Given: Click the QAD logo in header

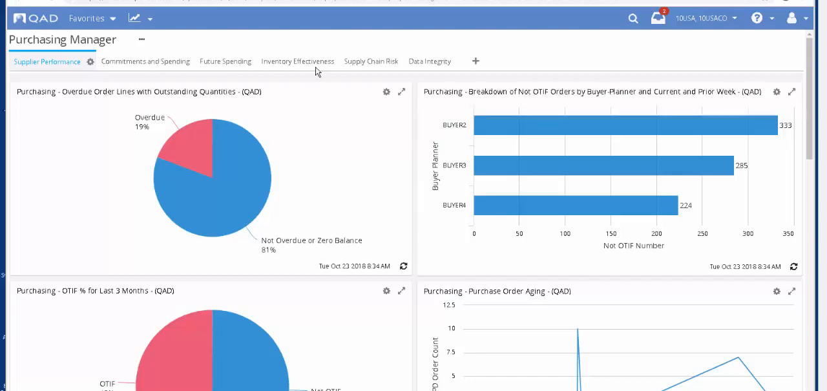Looking at the screenshot, I should coord(36,18).
